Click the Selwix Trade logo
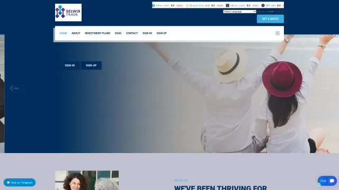The height and width of the screenshot is (190, 339). coord(68,13)
